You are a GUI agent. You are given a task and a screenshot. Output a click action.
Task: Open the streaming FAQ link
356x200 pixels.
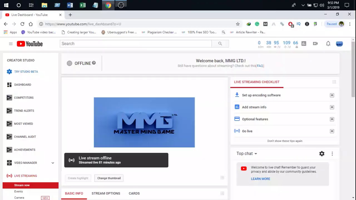point(260,66)
